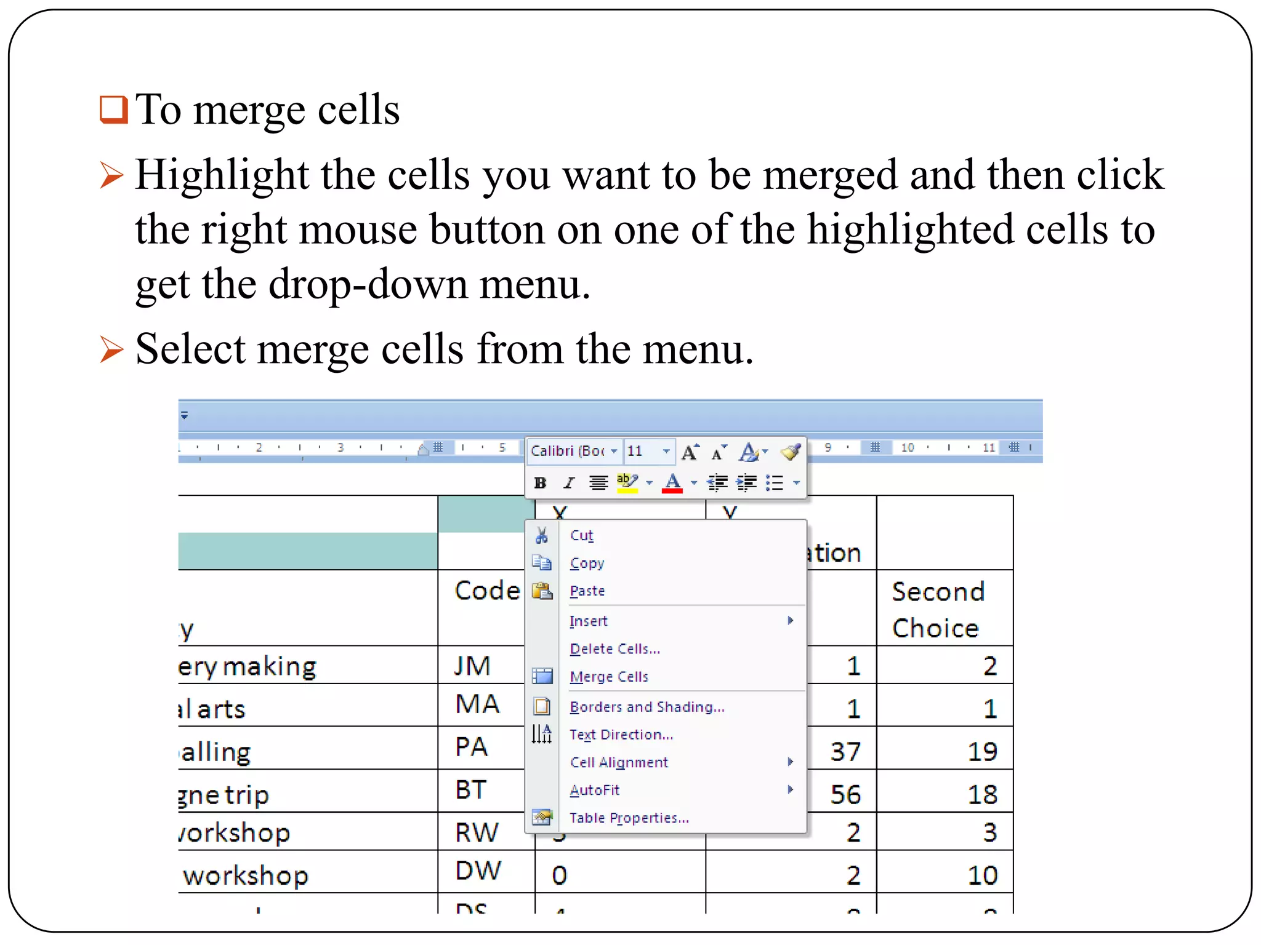Open the Styles dropdown arrow

pyautogui.click(x=765, y=452)
